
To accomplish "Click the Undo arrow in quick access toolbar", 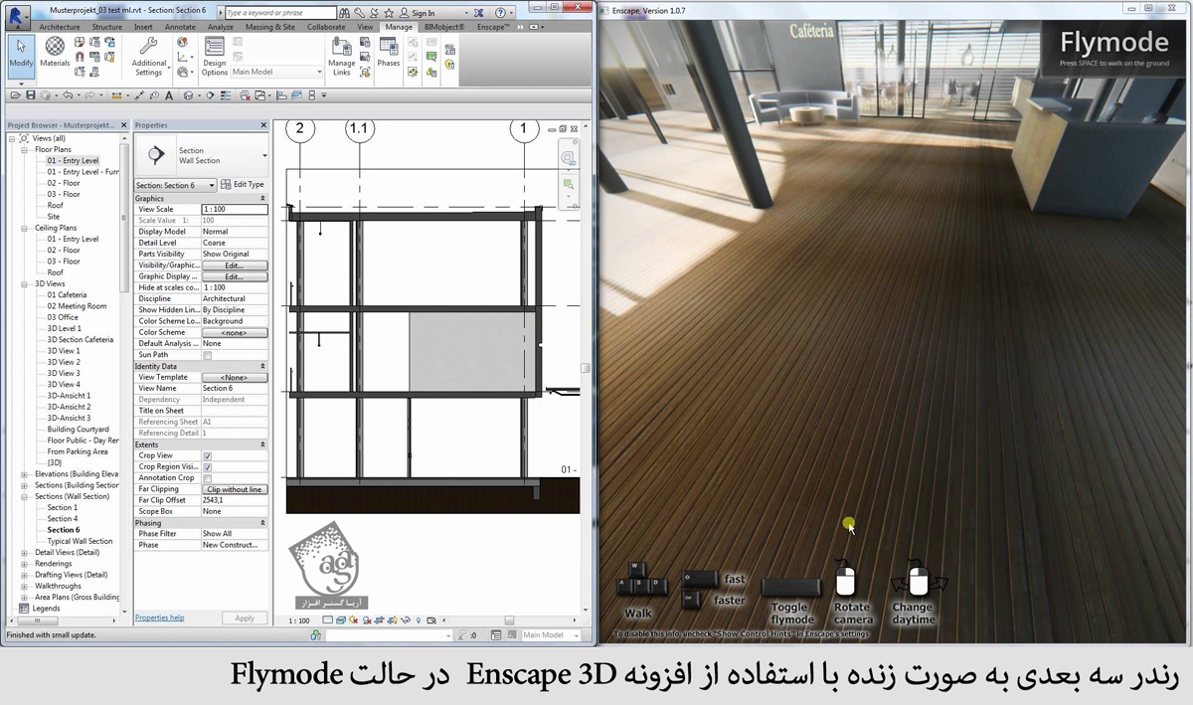I will (68, 95).
